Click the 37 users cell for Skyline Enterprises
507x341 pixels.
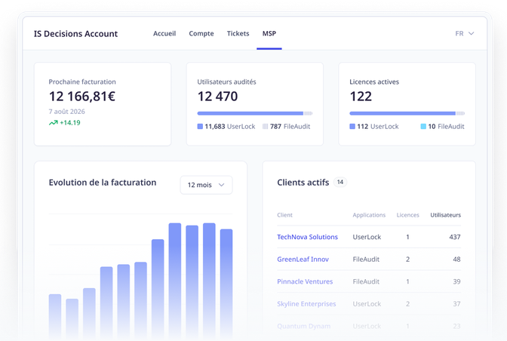(456, 304)
